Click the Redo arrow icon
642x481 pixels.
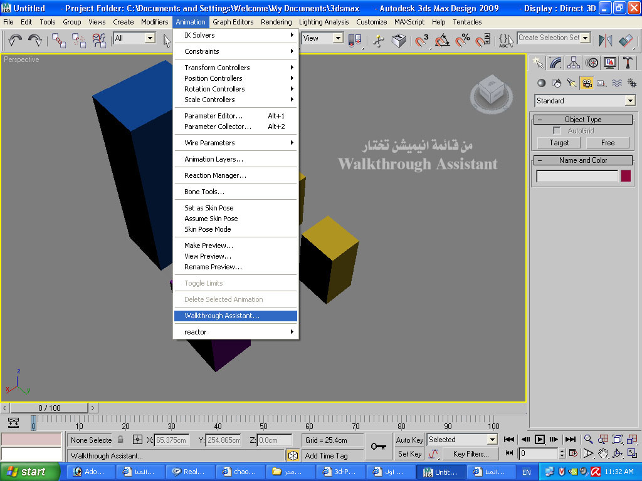[35, 39]
